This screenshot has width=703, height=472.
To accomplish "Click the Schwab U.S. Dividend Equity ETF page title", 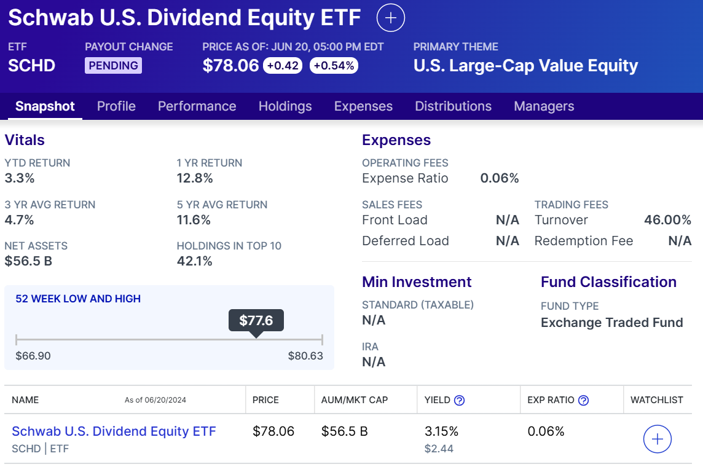I will (184, 18).
